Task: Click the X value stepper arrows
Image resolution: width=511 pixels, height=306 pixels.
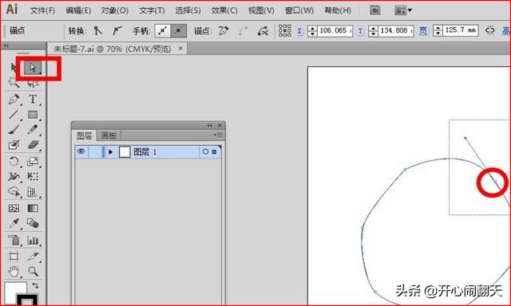Action: pos(312,31)
